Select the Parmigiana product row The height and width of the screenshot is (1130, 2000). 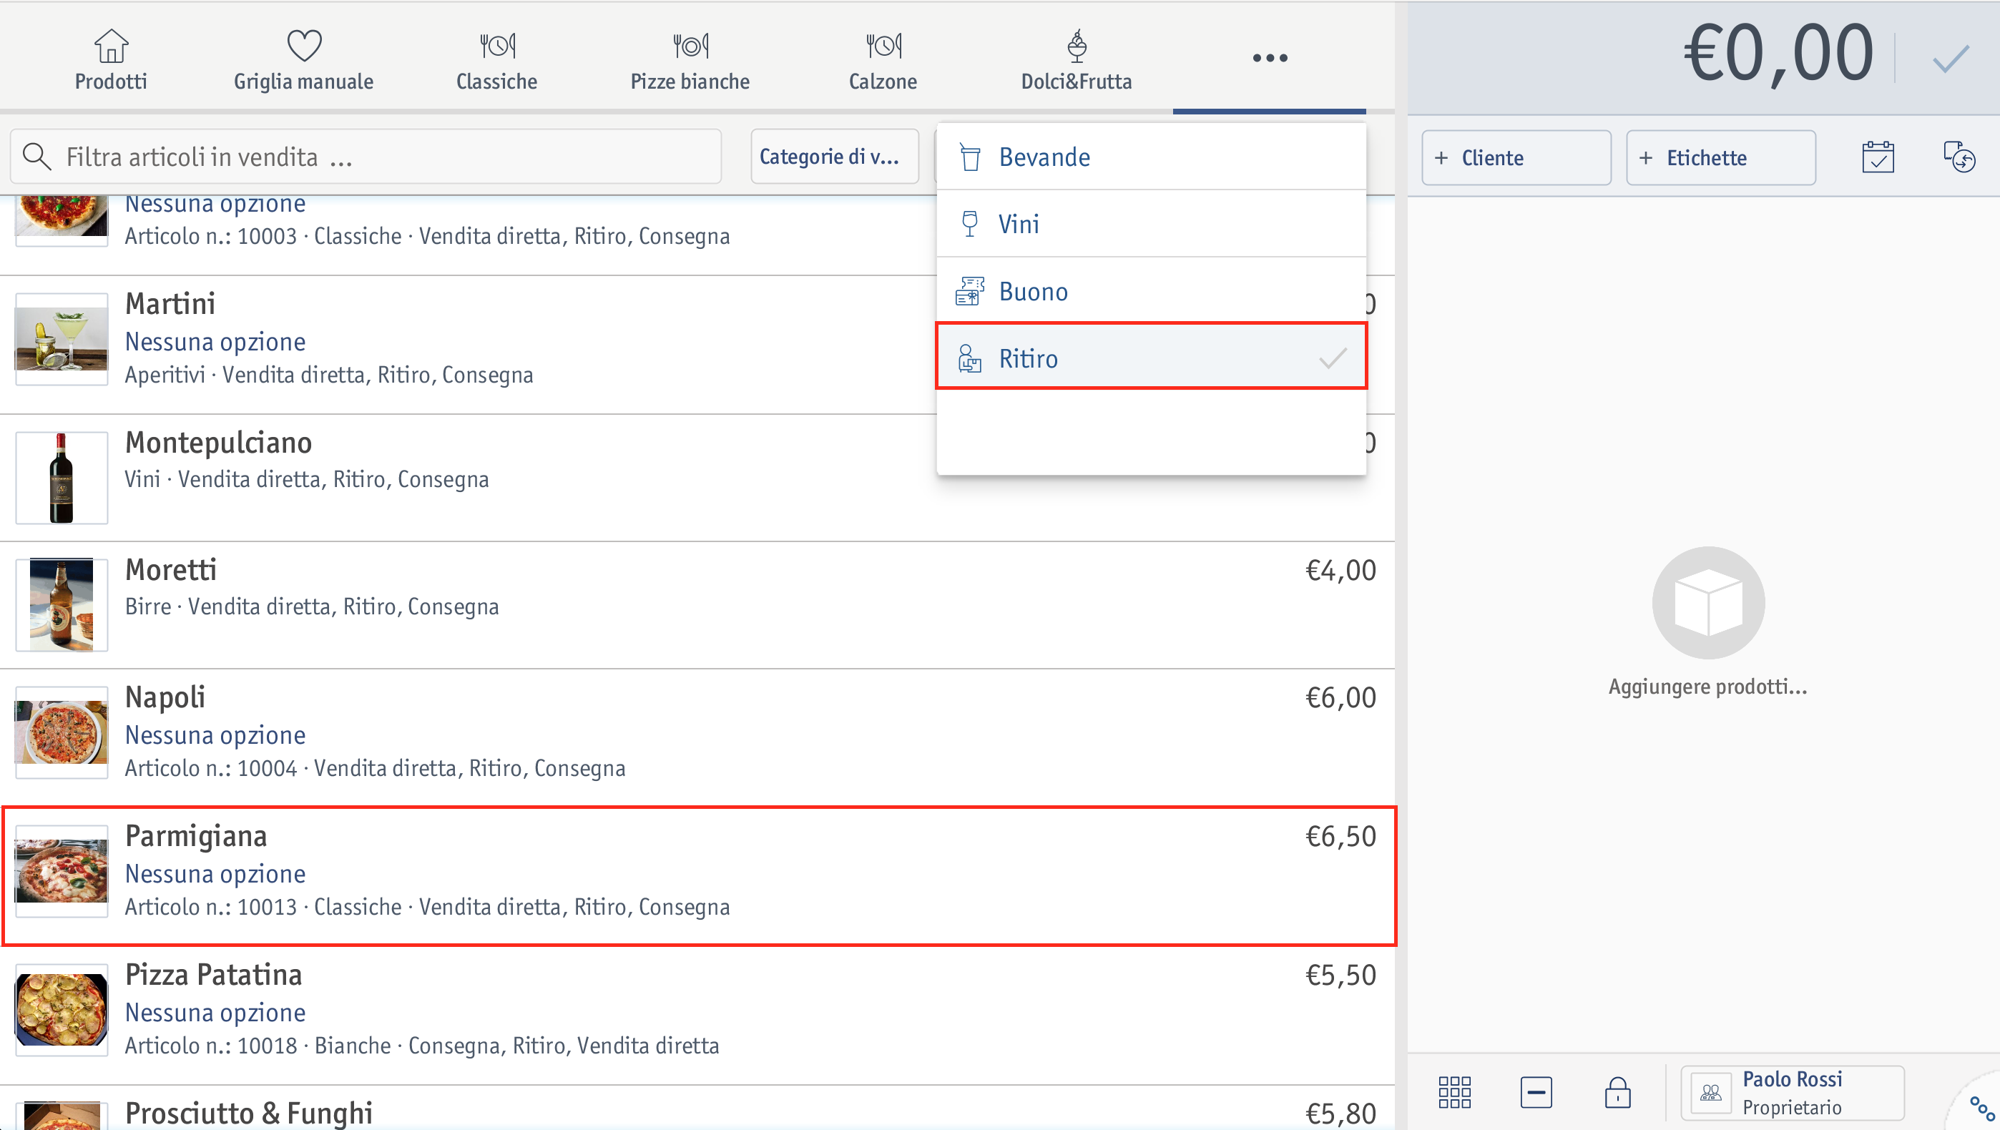tap(699, 876)
